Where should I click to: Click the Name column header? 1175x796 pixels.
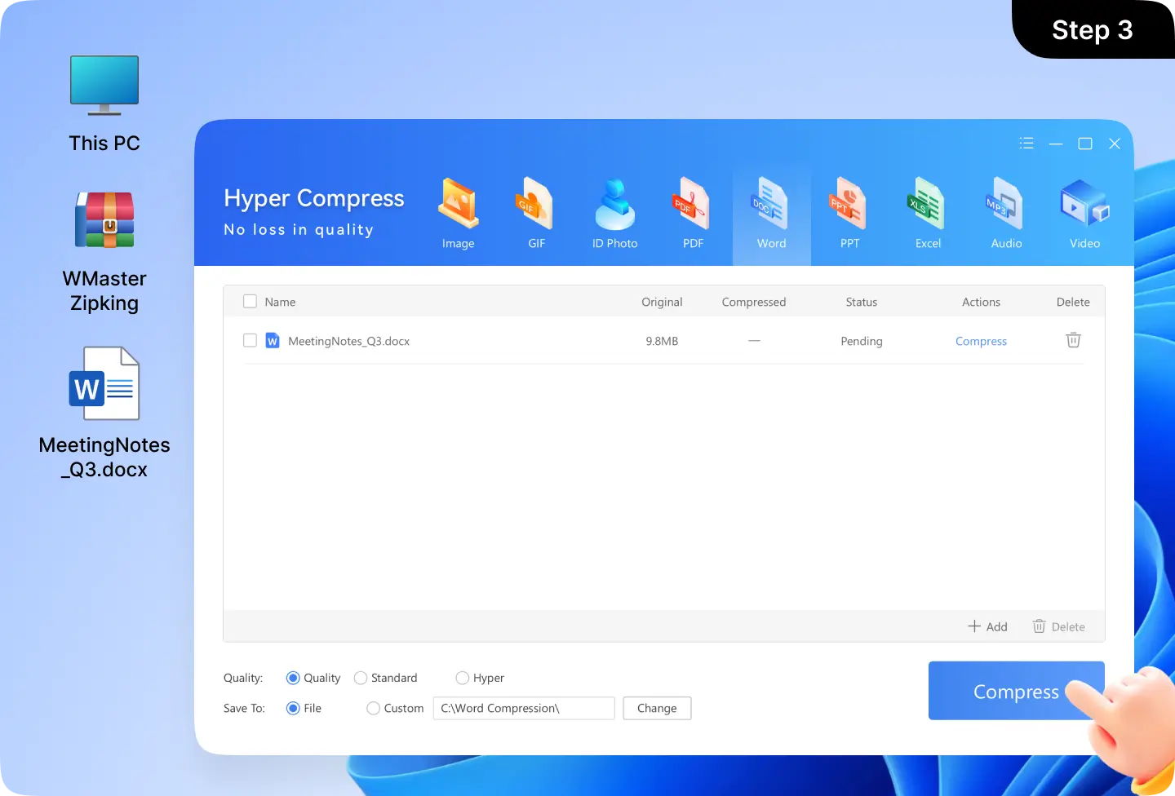[280, 302]
